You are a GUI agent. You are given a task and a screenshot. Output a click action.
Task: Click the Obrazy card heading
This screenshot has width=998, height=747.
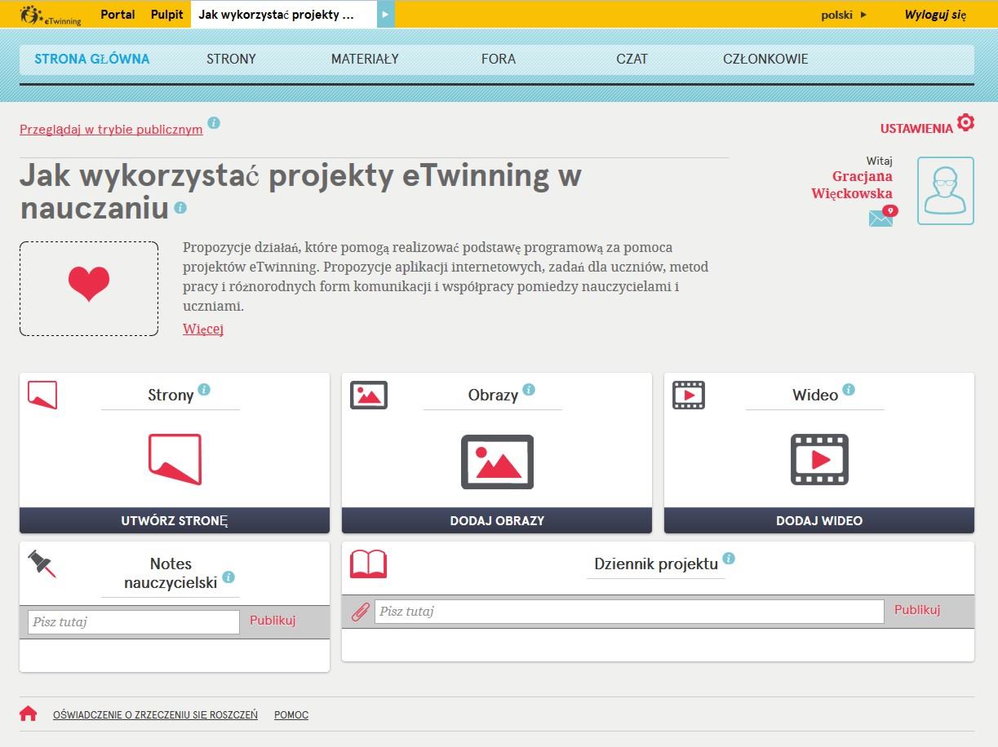click(493, 395)
